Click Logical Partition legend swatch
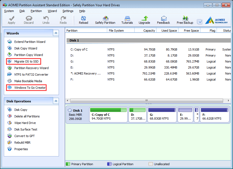233x169 pixels. [x=109, y=164]
